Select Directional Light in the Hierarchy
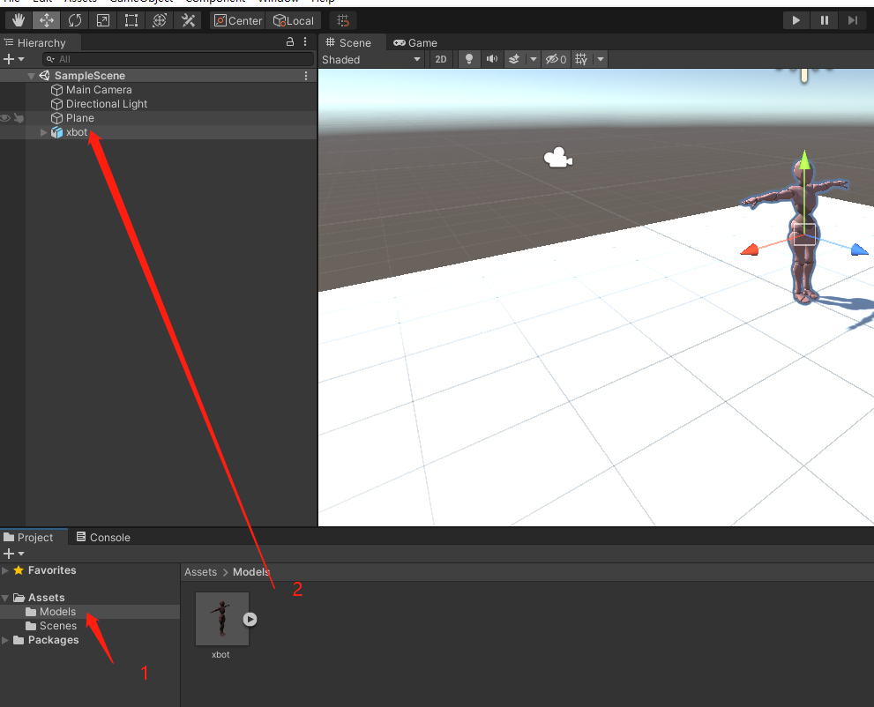Screen dimensions: 874x707 pos(107,104)
